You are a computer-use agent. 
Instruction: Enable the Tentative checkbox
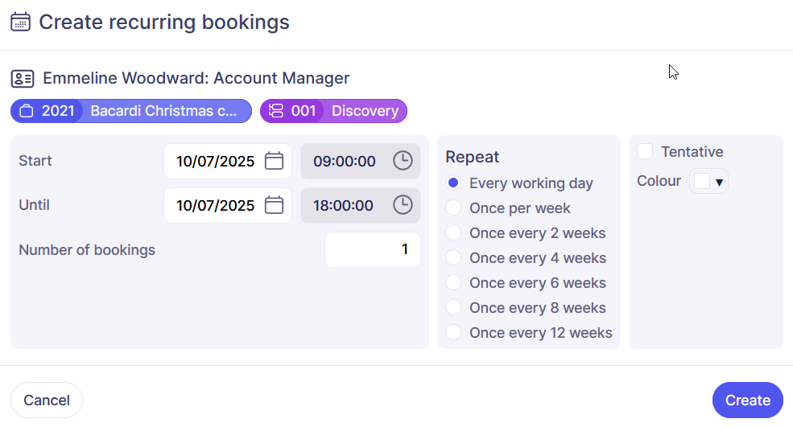point(645,151)
